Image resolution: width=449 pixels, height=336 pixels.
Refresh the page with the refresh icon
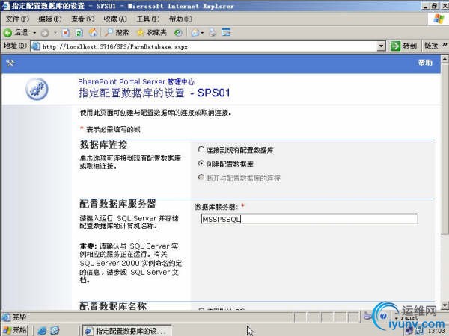79,33
